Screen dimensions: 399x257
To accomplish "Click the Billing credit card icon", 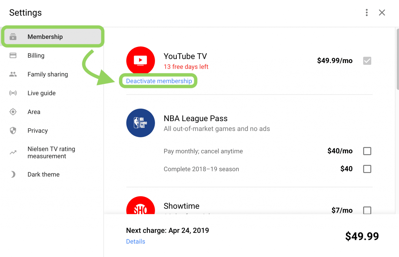I will [13, 55].
